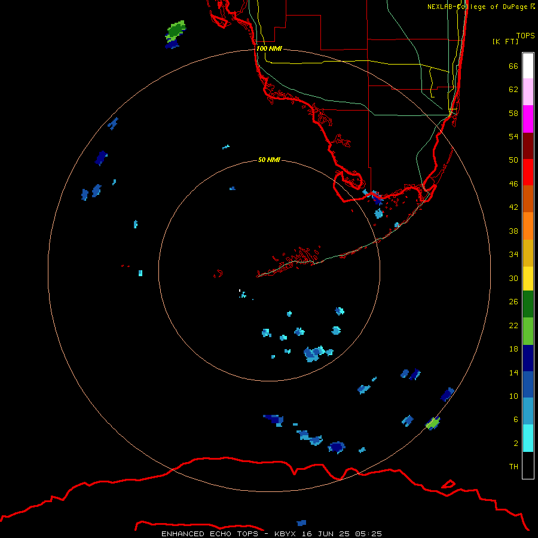Click the "6" legend value

516,419
